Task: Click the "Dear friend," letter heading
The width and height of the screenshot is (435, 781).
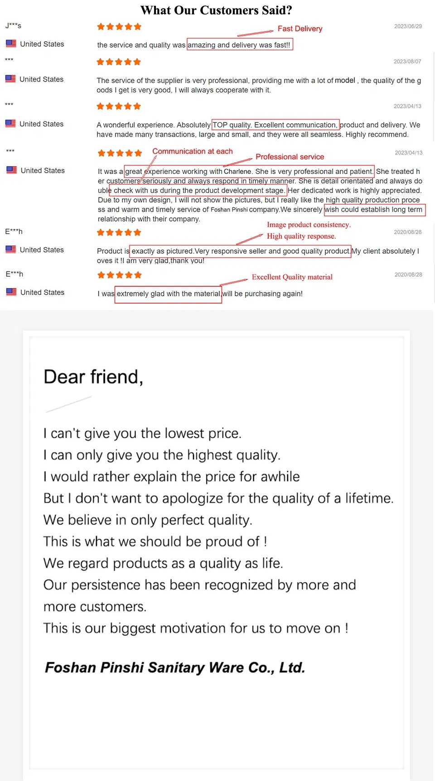Action: point(93,377)
